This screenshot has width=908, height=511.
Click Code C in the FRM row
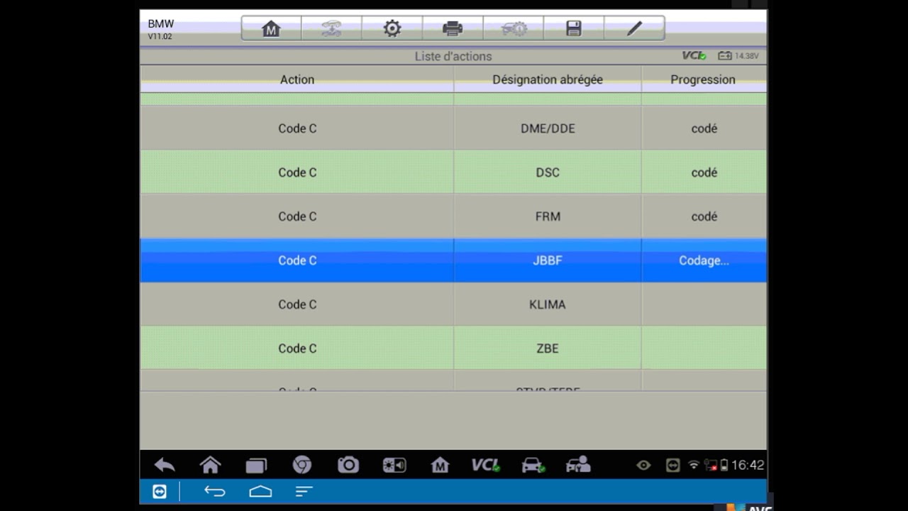[297, 216]
